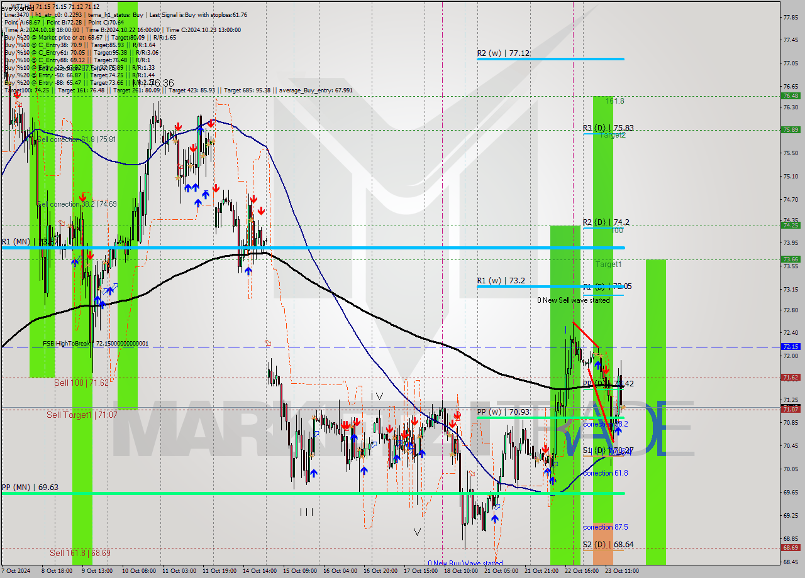
Task: Click the PP (w) | 70.93 pivot label
Action: point(504,412)
